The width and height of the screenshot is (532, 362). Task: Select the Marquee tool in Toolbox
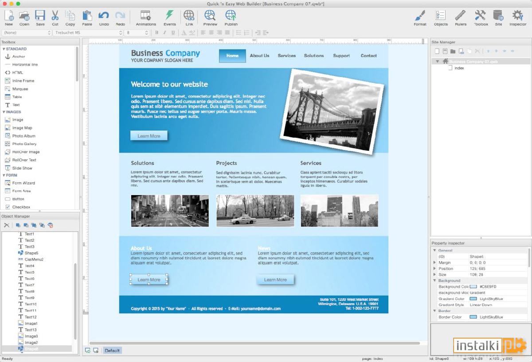click(x=16, y=89)
